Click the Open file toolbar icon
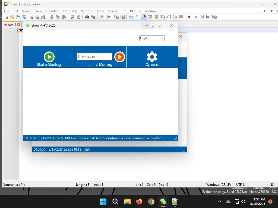Image resolution: width=278 pixels, height=208 pixels. coord(12,17)
